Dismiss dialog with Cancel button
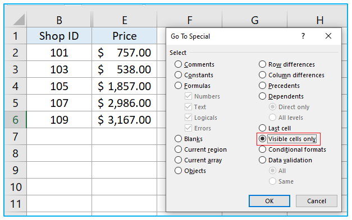The image size is (352, 220). [x=316, y=201]
